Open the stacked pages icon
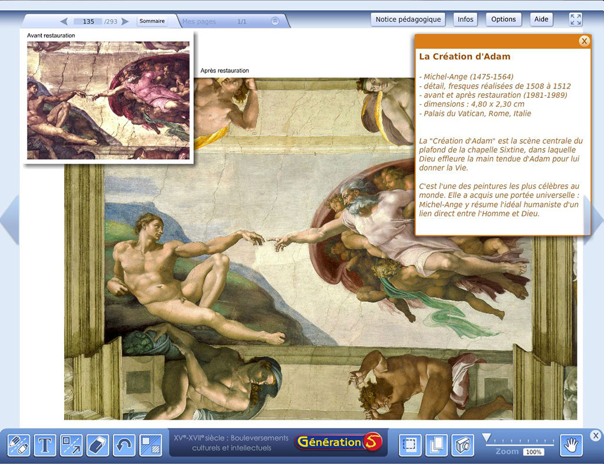This screenshot has width=604, height=464. [x=436, y=445]
